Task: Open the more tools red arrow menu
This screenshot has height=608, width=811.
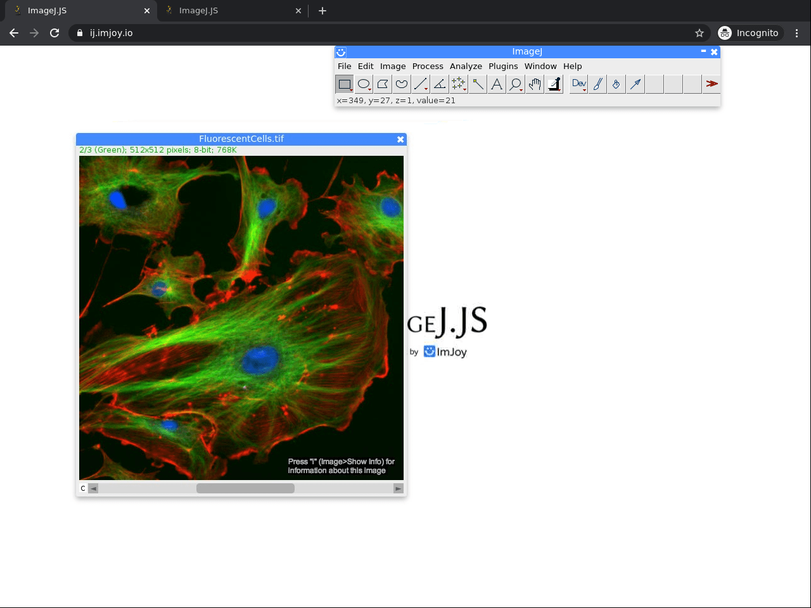Action: point(712,84)
